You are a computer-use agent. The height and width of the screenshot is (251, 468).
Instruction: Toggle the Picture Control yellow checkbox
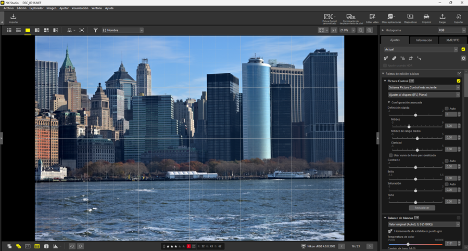(459, 81)
